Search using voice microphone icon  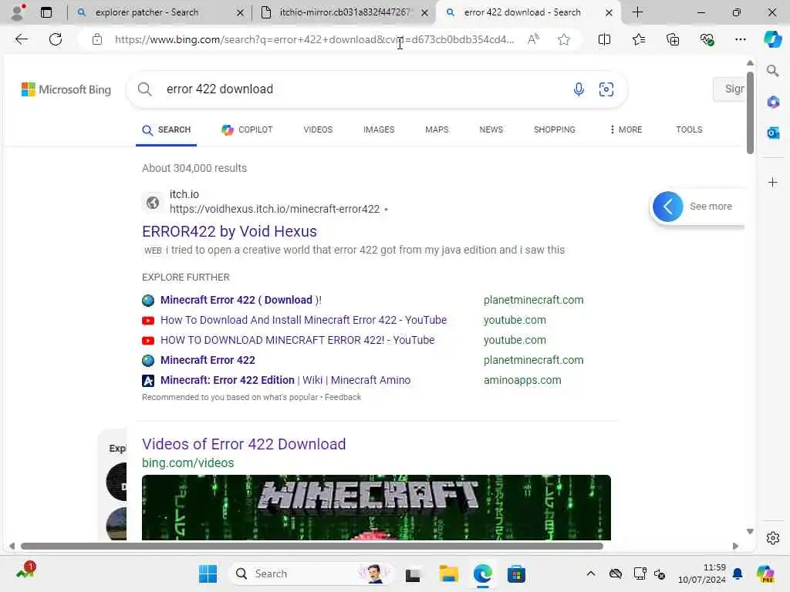click(x=579, y=89)
